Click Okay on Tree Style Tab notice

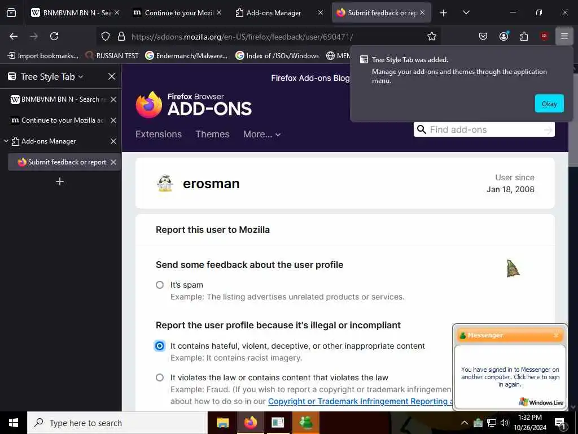click(549, 104)
